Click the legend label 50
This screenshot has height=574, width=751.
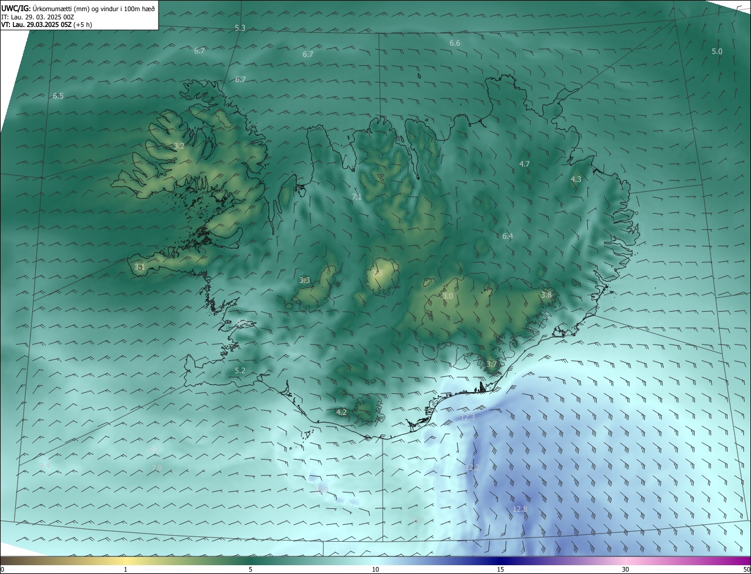[746, 569]
